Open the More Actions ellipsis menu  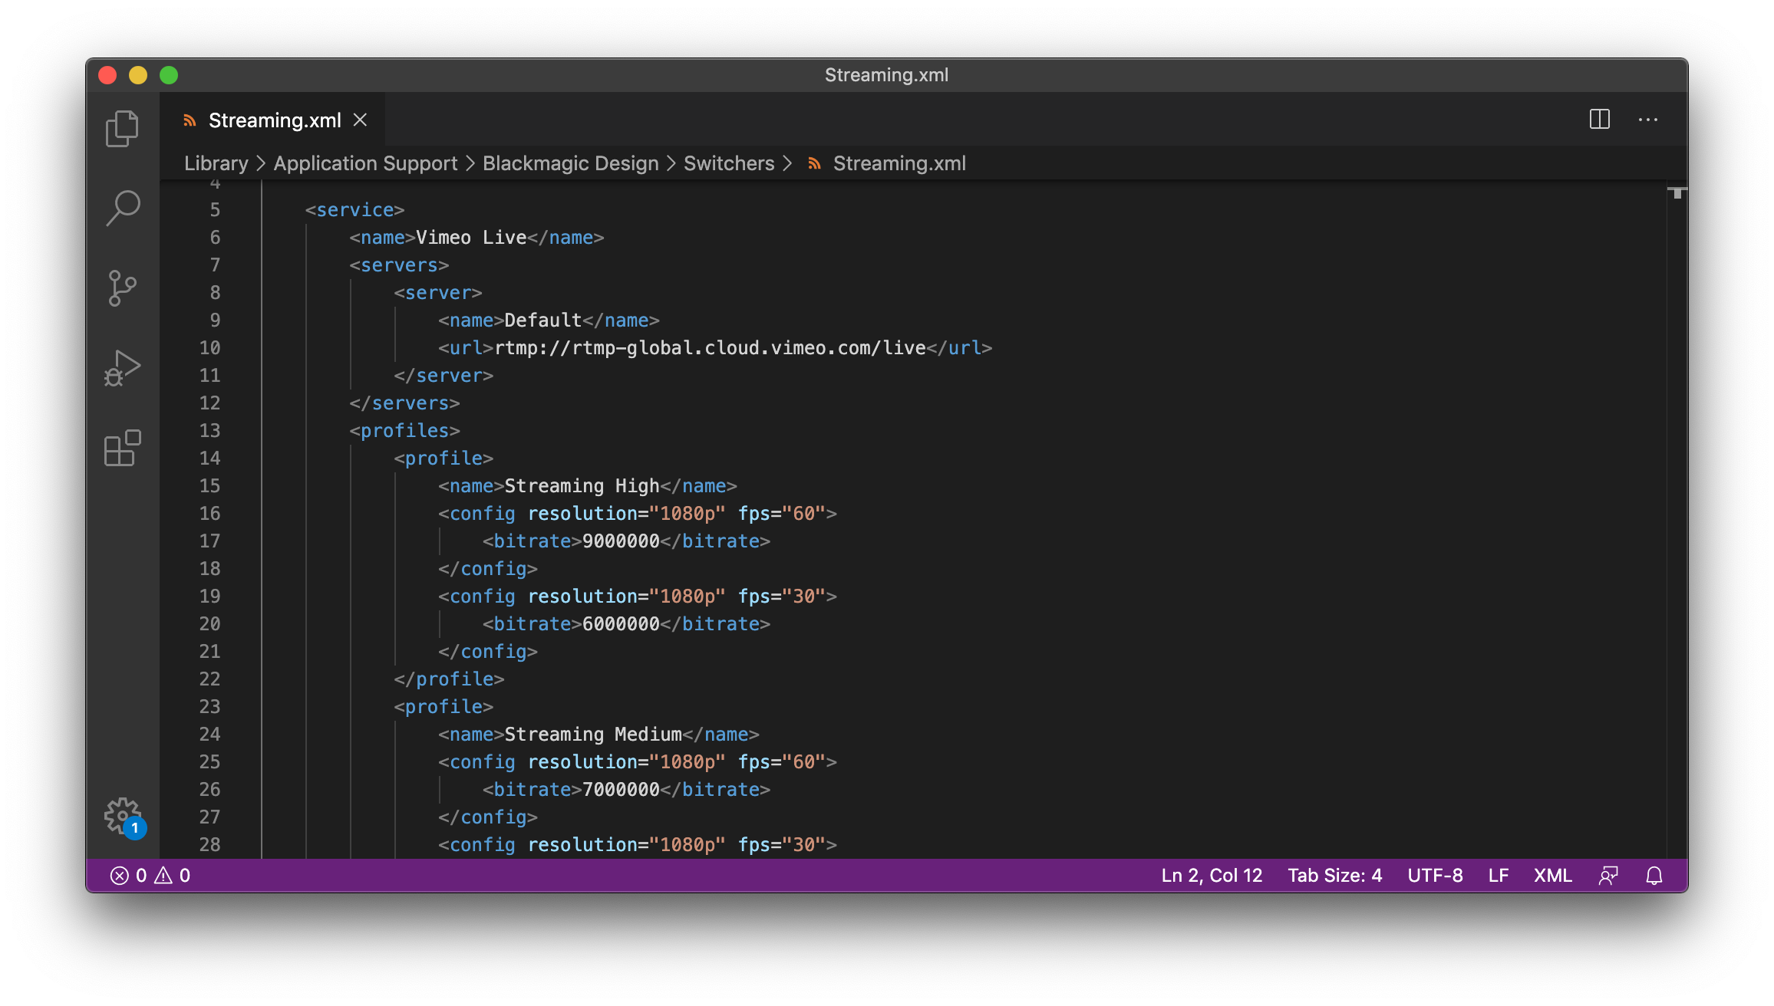1647,120
